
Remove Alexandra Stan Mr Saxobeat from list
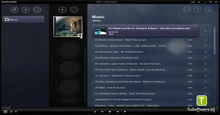click(x=205, y=52)
